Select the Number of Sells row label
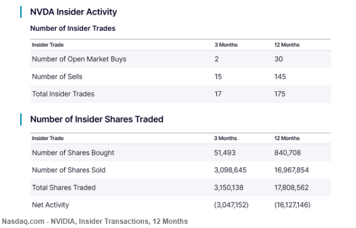This screenshot has height=228, width=356. pyautogui.click(x=57, y=77)
